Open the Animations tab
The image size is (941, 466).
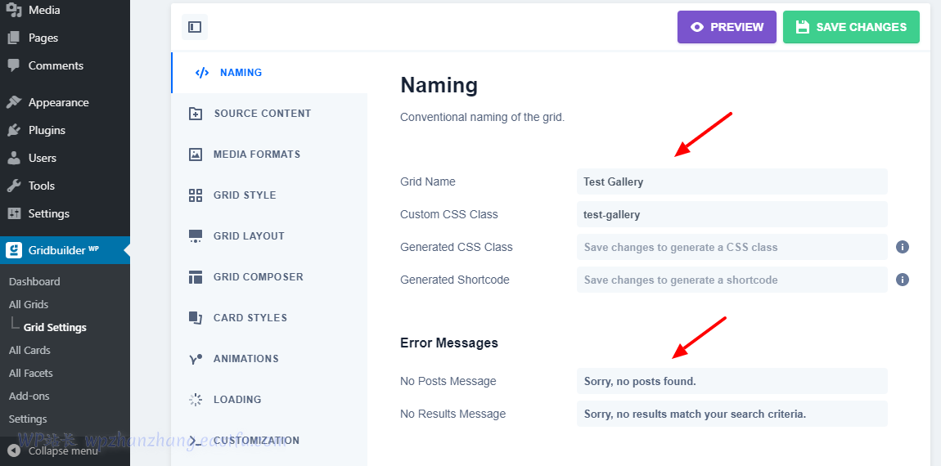[x=269, y=359]
